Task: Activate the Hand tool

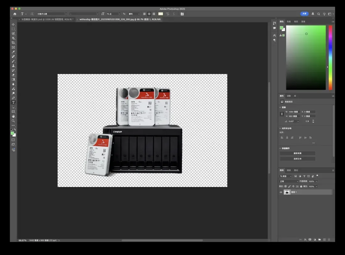Action: 13,116
